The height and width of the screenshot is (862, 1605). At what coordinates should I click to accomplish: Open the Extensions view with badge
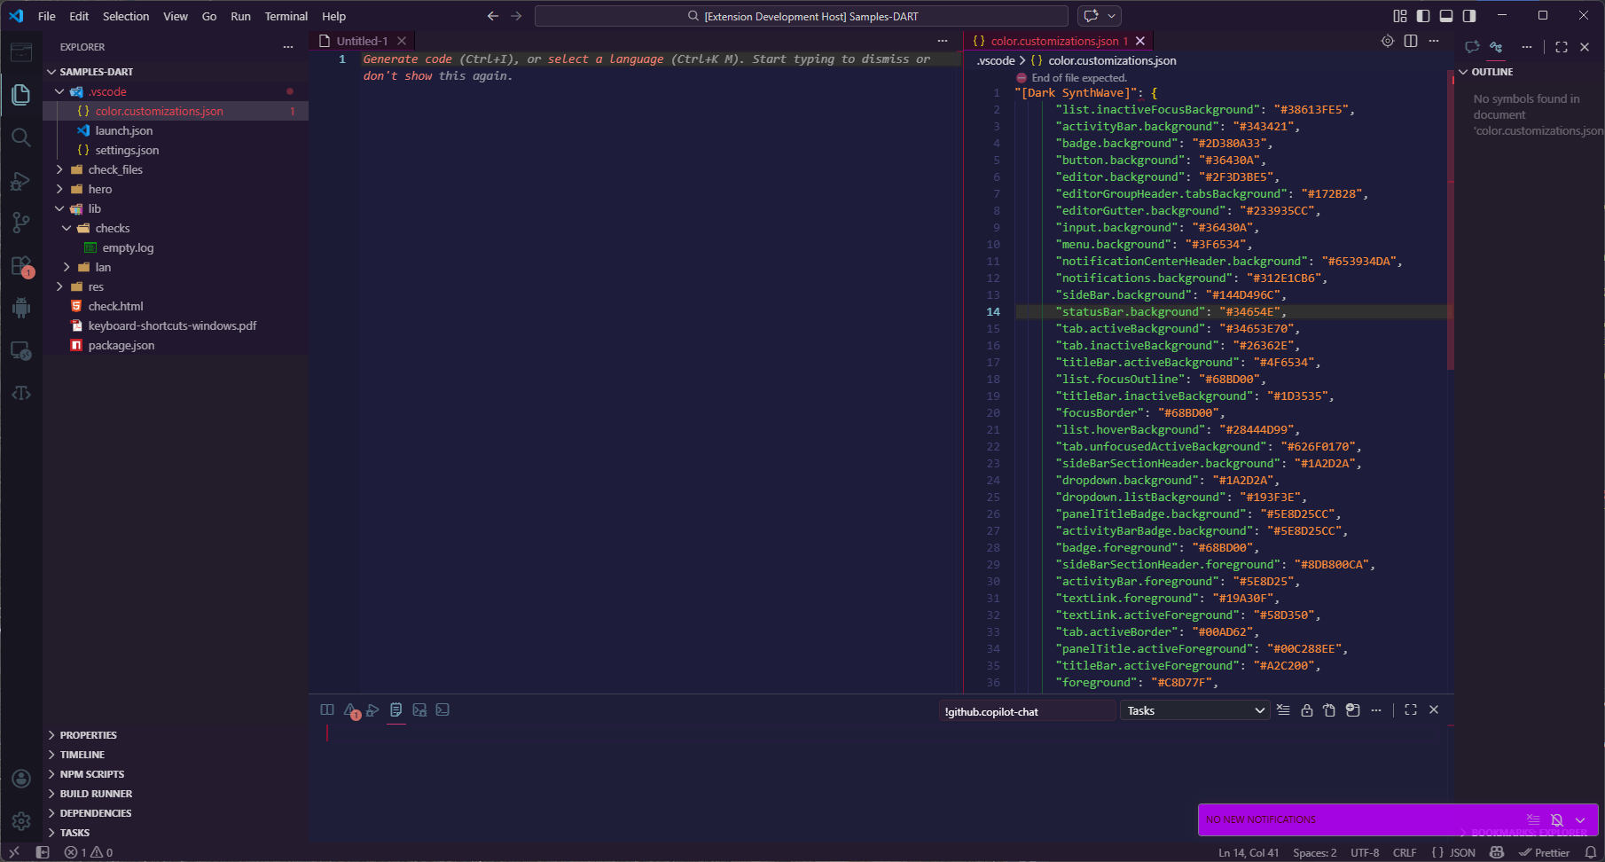[x=21, y=266]
